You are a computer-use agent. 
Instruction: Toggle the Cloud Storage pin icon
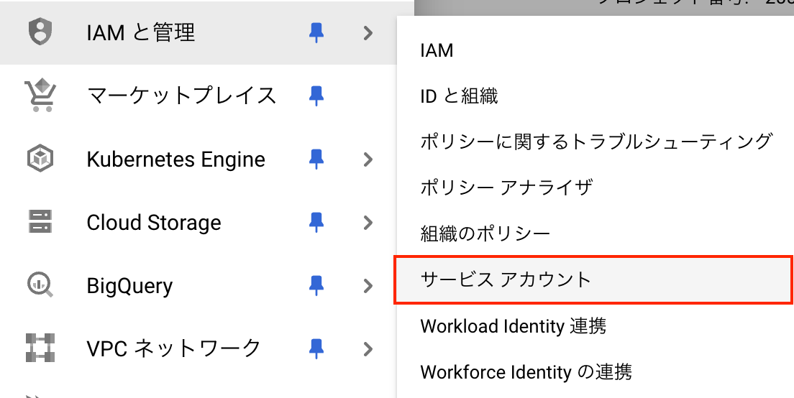coord(316,222)
